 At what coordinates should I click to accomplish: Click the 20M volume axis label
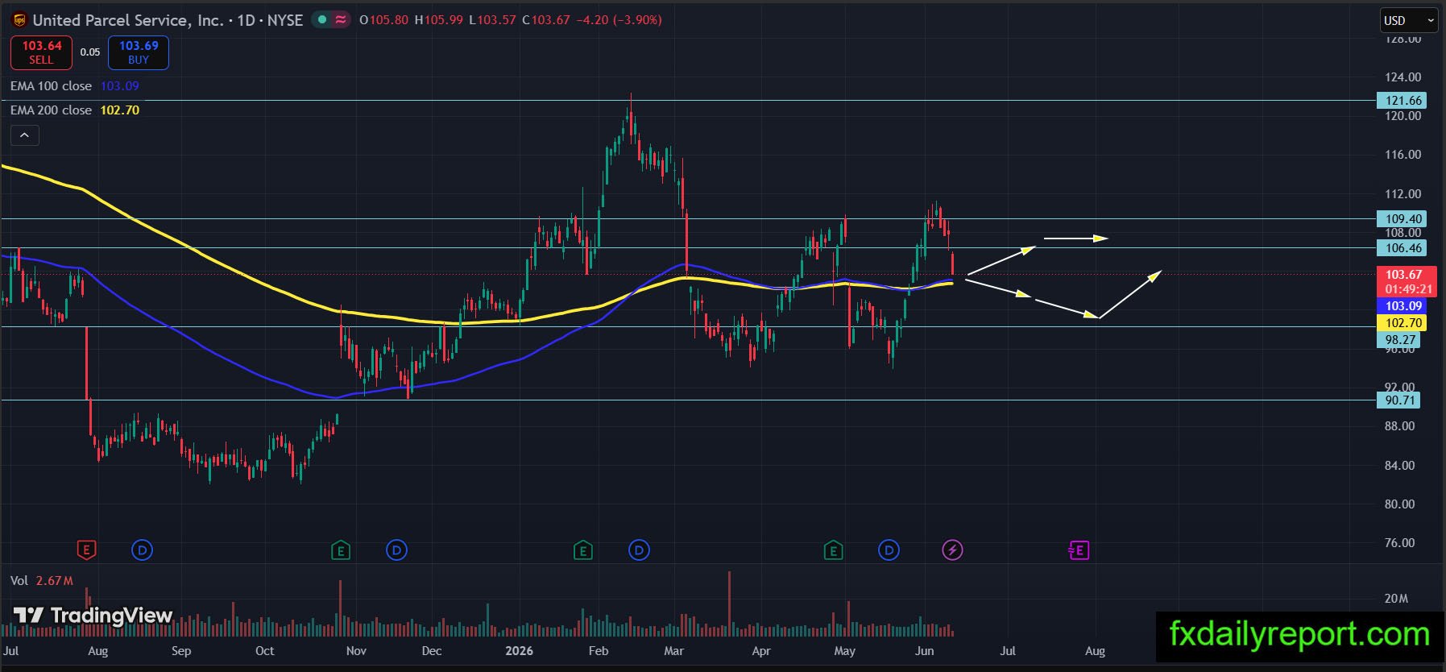coord(1396,599)
